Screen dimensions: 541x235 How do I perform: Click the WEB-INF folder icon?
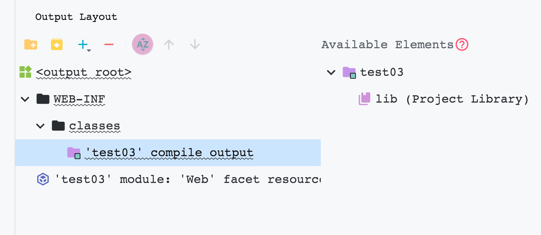click(43, 99)
